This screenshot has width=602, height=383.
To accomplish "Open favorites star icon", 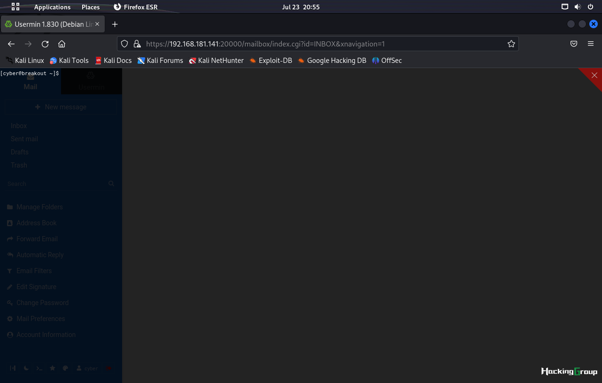I will [53, 368].
